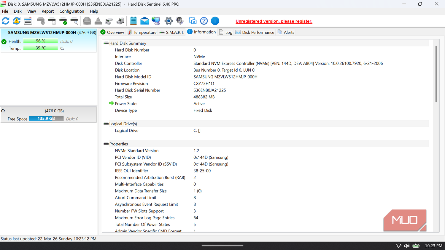Collapse the Hard Disk Summary section
This screenshot has width=445, height=250.
(106, 43)
